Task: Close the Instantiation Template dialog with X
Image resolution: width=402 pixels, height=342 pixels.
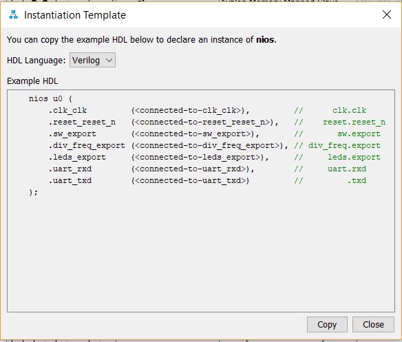Action: tap(387, 14)
